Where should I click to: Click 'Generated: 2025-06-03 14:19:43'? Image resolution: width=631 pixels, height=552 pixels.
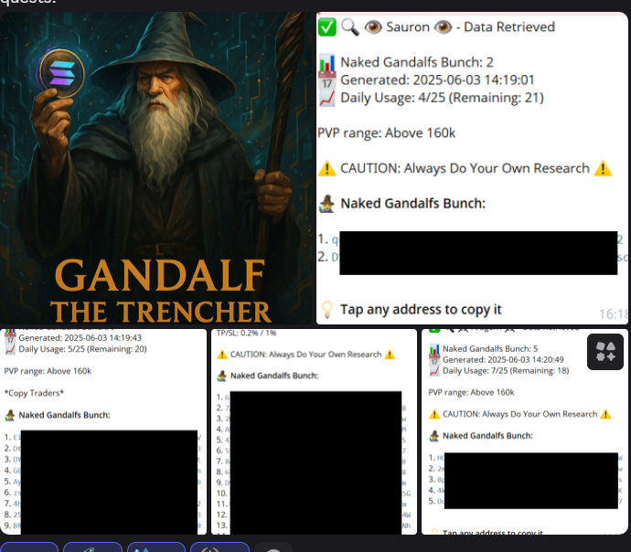coord(80,338)
